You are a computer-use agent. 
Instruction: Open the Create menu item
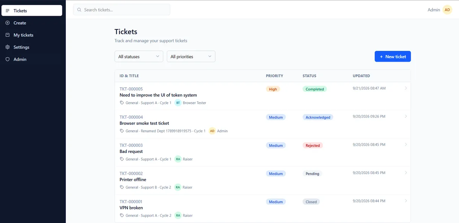click(32, 23)
